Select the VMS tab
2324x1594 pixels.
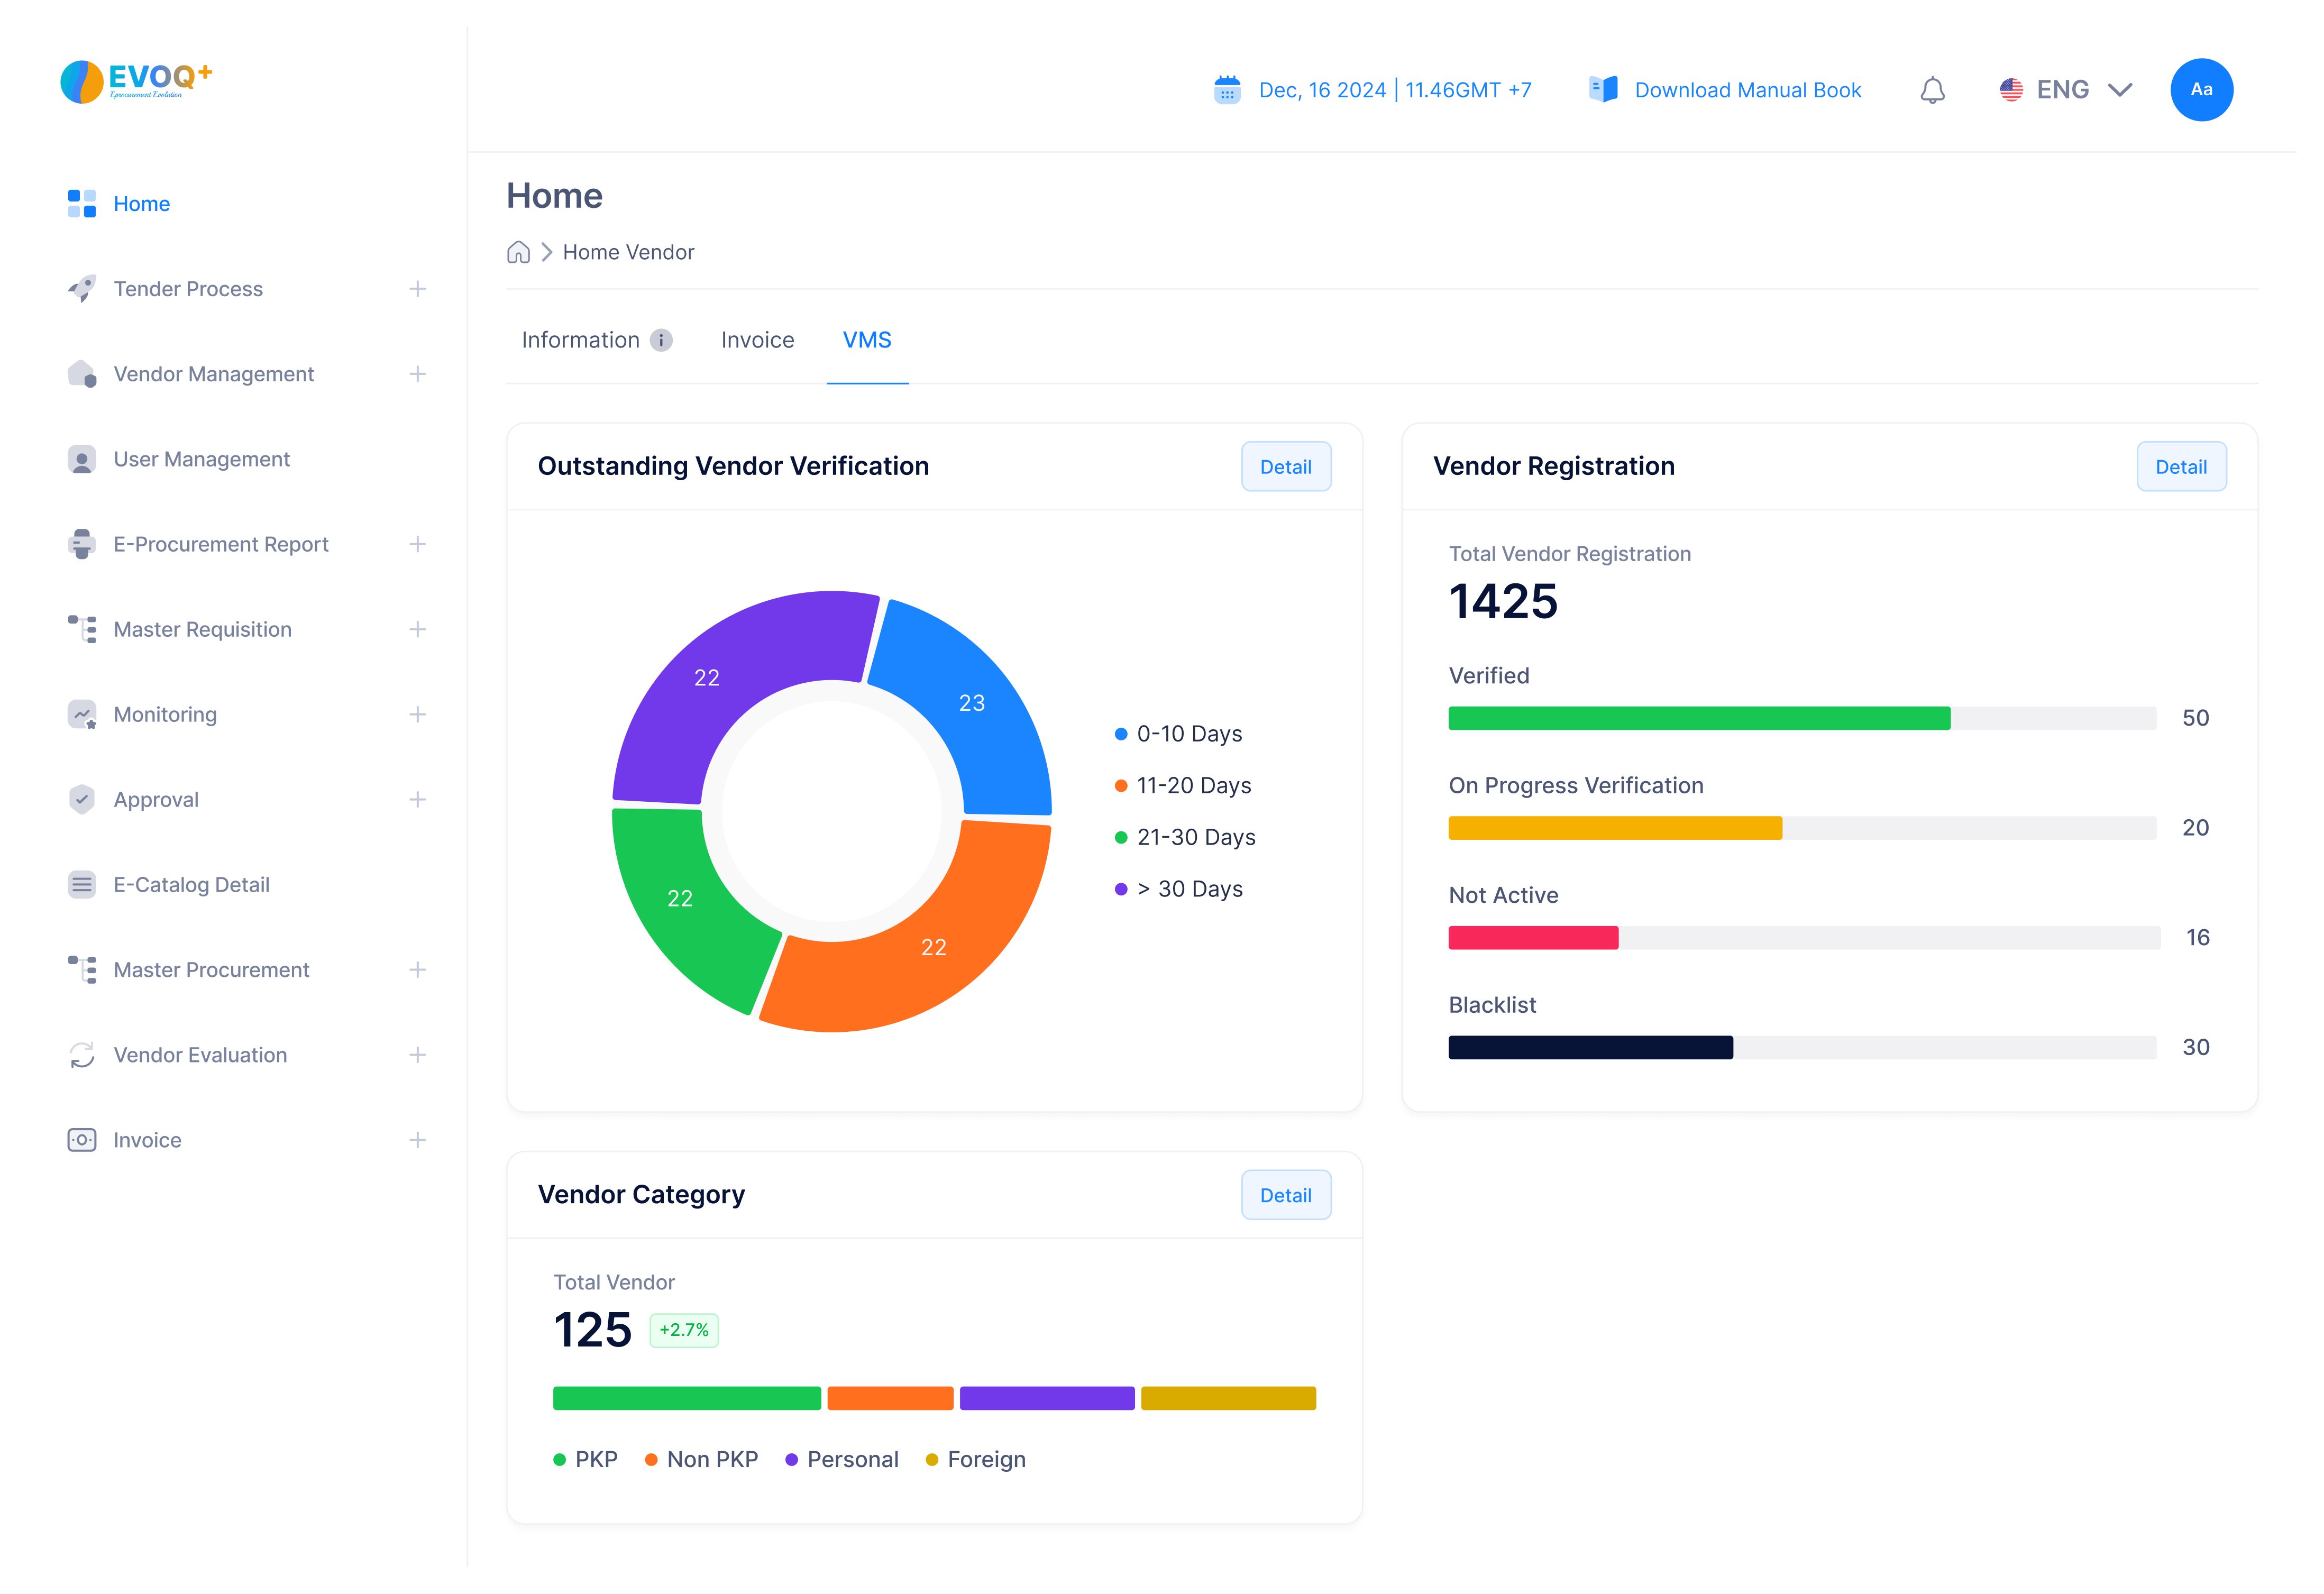(x=866, y=340)
